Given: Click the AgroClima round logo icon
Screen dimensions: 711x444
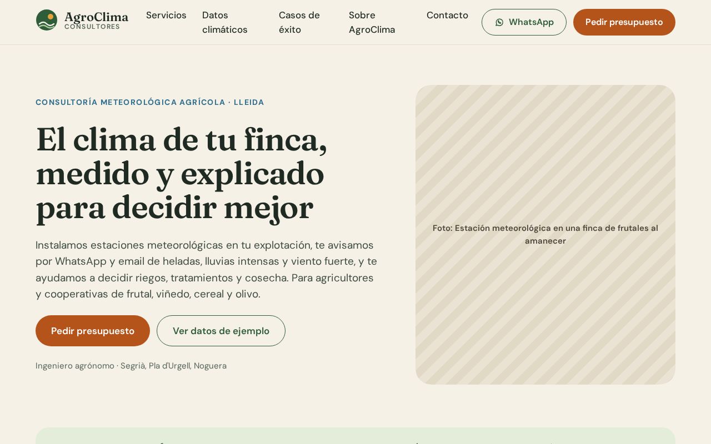Looking at the screenshot, I should (x=47, y=20).
